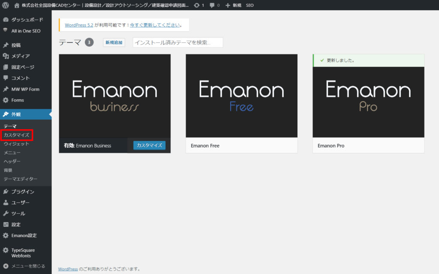Viewport: 439px width, 274px height.
Task: Click the Emanon Pro theme name label
Action: point(331,146)
